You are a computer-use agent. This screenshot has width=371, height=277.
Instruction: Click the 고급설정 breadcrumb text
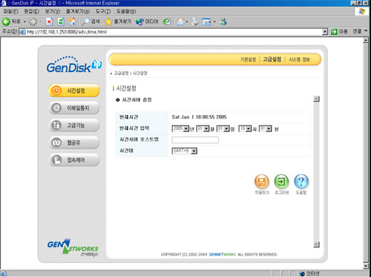[x=121, y=74]
